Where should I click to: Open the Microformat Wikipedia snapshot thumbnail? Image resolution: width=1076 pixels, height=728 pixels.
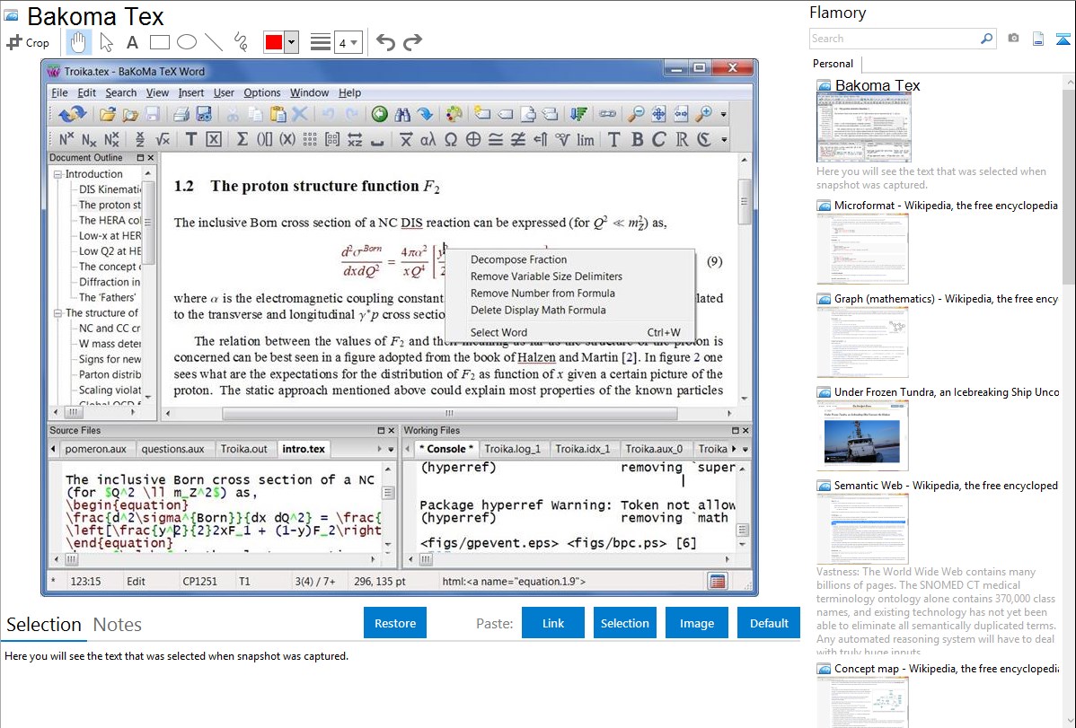coord(862,249)
